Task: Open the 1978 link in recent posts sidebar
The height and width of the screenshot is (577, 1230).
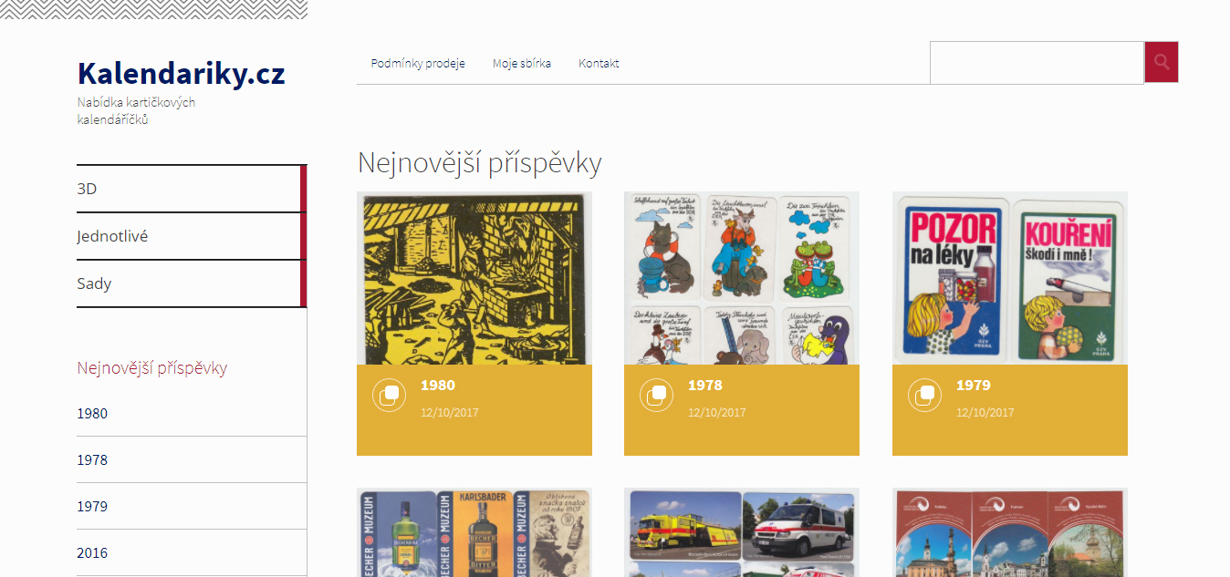Action: point(92,459)
